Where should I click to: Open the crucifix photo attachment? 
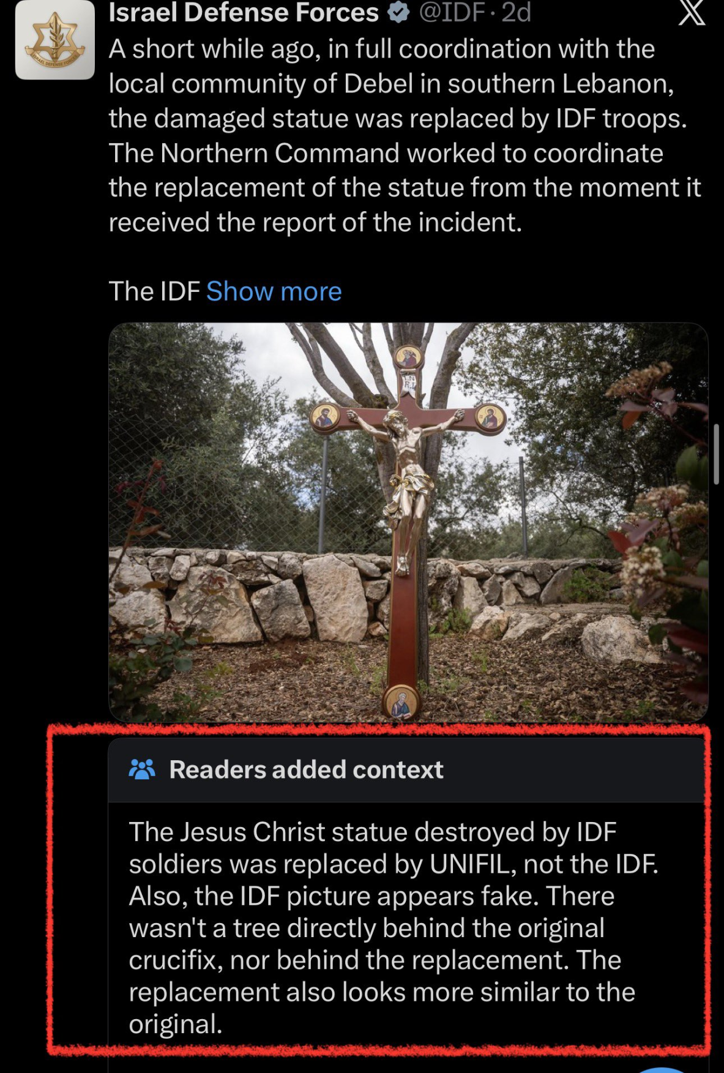click(x=408, y=522)
